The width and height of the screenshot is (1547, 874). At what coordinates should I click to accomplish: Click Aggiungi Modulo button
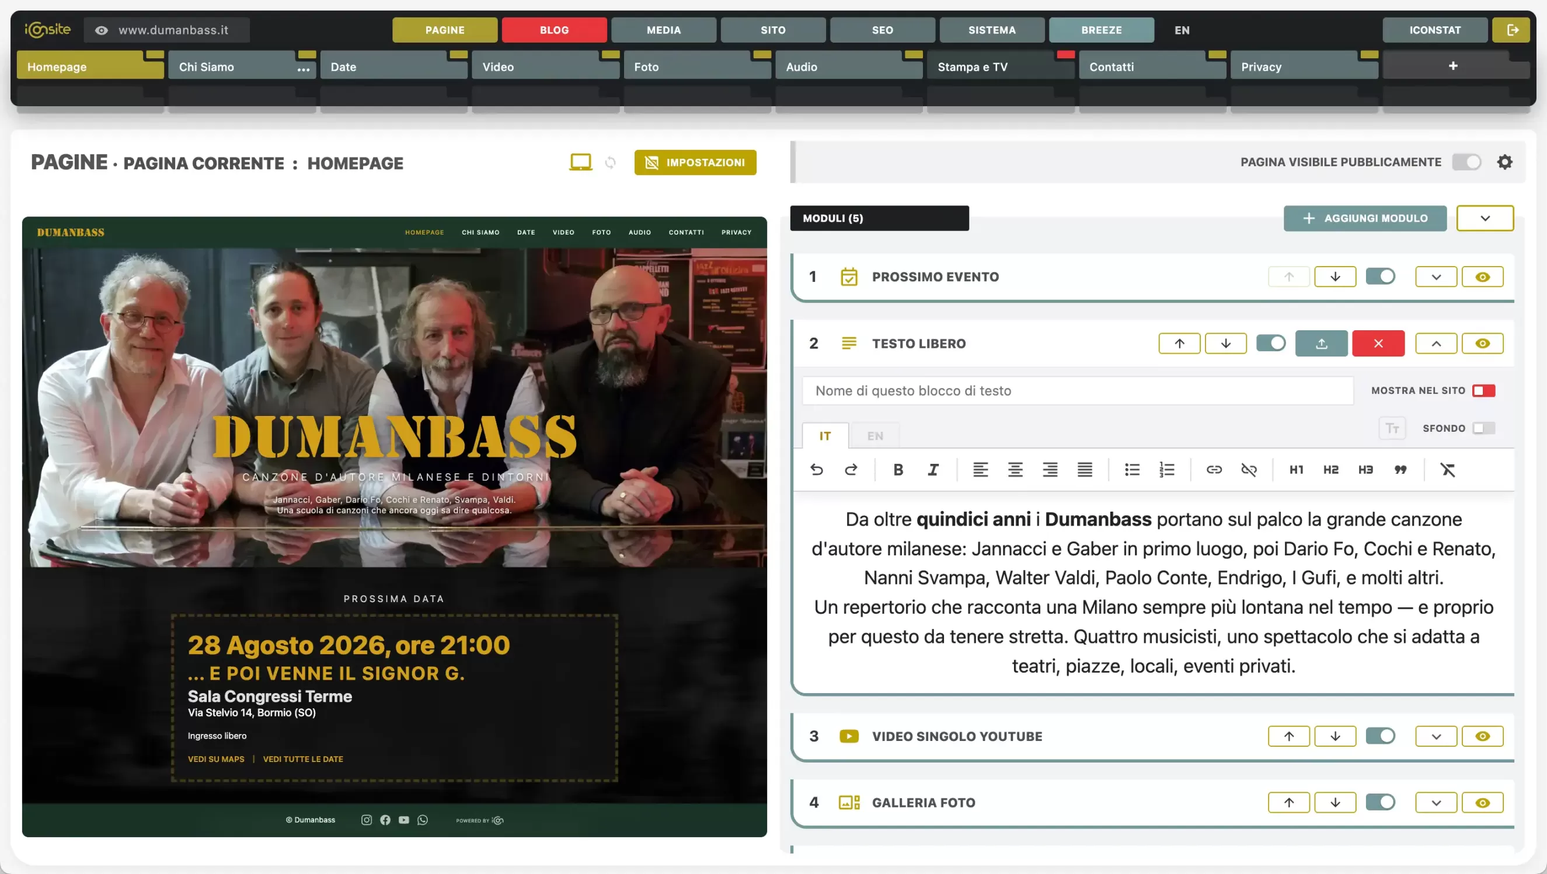click(x=1364, y=218)
